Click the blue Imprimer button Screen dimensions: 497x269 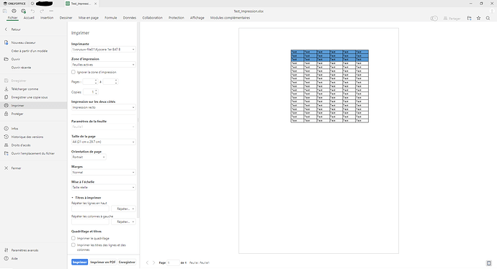(x=79, y=262)
